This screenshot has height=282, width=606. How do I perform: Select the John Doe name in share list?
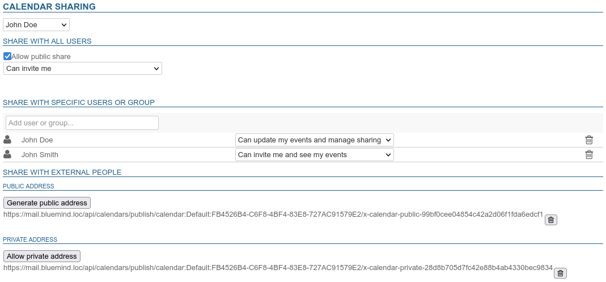[x=37, y=140]
